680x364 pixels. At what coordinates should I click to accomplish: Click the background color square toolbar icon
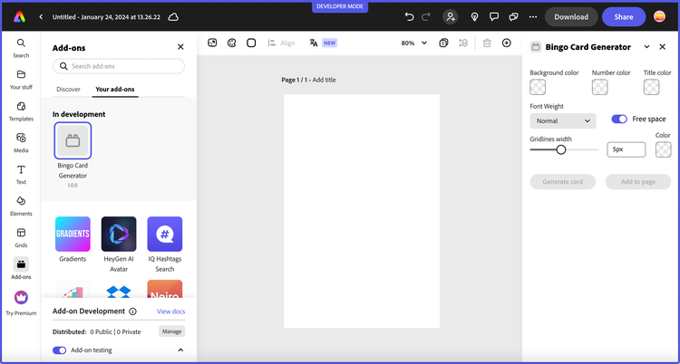pos(251,43)
